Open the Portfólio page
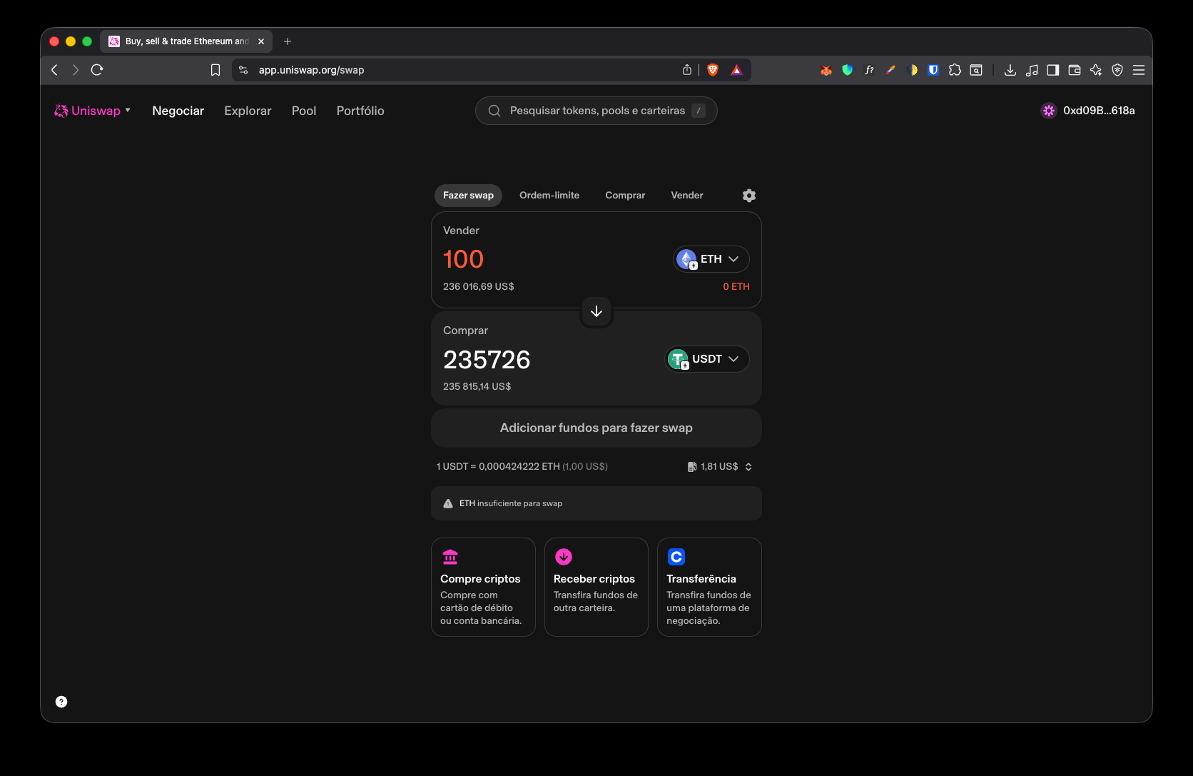1193x776 pixels. pyautogui.click(x=360, y=111)
